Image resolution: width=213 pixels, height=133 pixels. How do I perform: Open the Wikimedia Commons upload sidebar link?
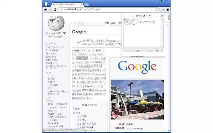56,67
